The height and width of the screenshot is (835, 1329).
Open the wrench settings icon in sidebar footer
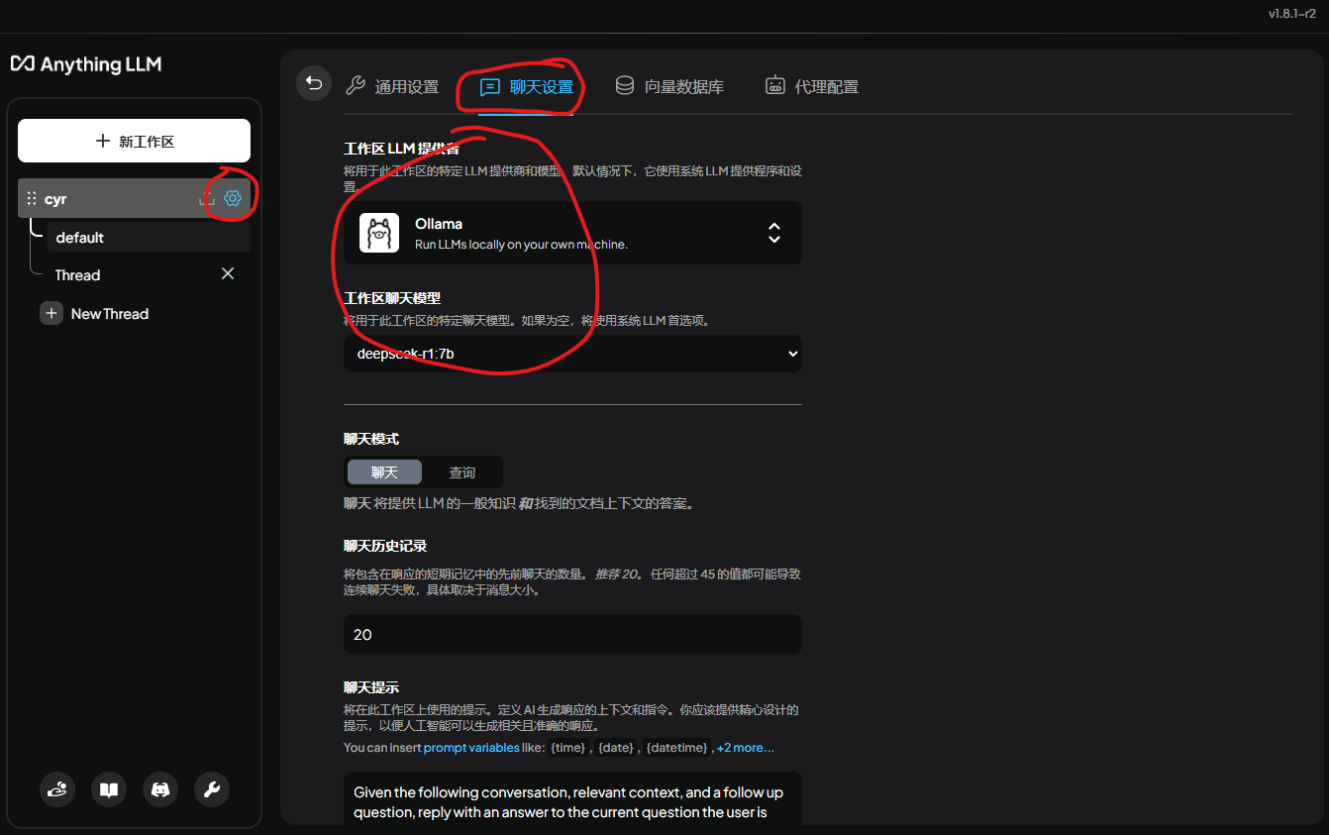(x=212, y=789)
